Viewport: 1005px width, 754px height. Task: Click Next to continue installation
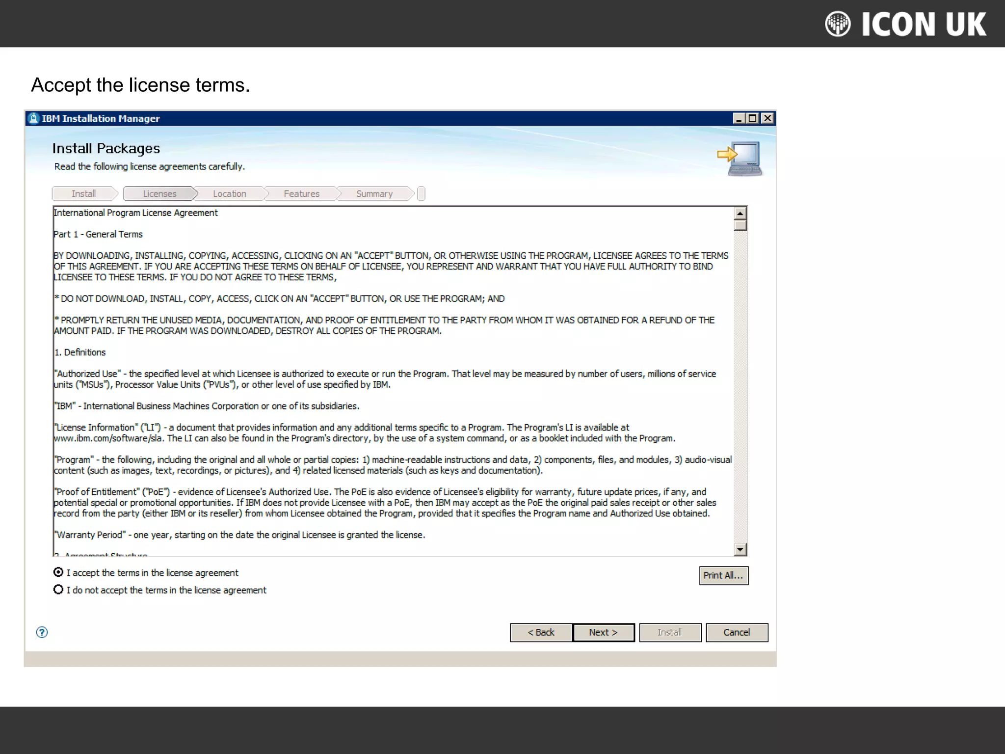[x=603, y=632]
